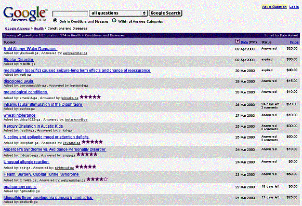This screenshot has height=206, width=302.
Task: Open 'Idiopathic thrombocytopenia purpura in pediatrics' question
Action: click(x=48, y=198)
